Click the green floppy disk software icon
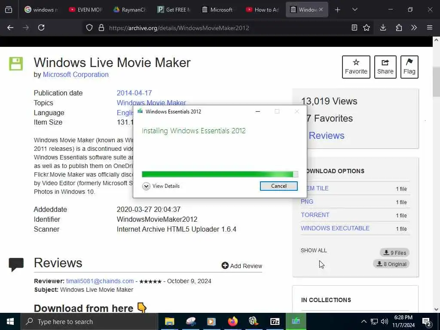Viewport: 440px width, 330px height. 16,64
